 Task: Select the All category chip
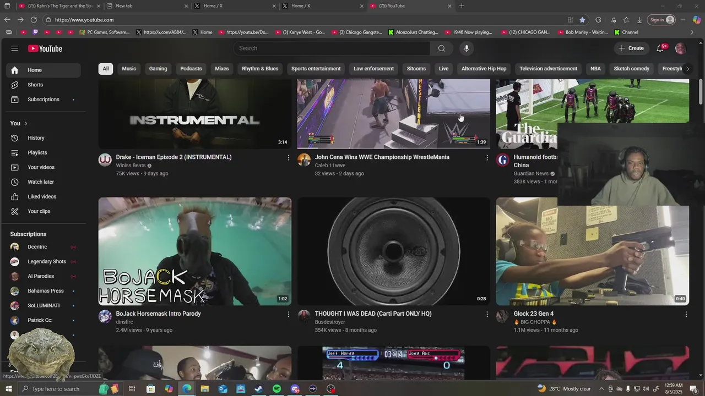pyautogui.click(x=106, y=69)
